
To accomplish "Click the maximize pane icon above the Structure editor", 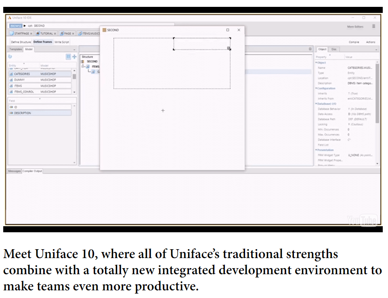I will coord(310,49).
